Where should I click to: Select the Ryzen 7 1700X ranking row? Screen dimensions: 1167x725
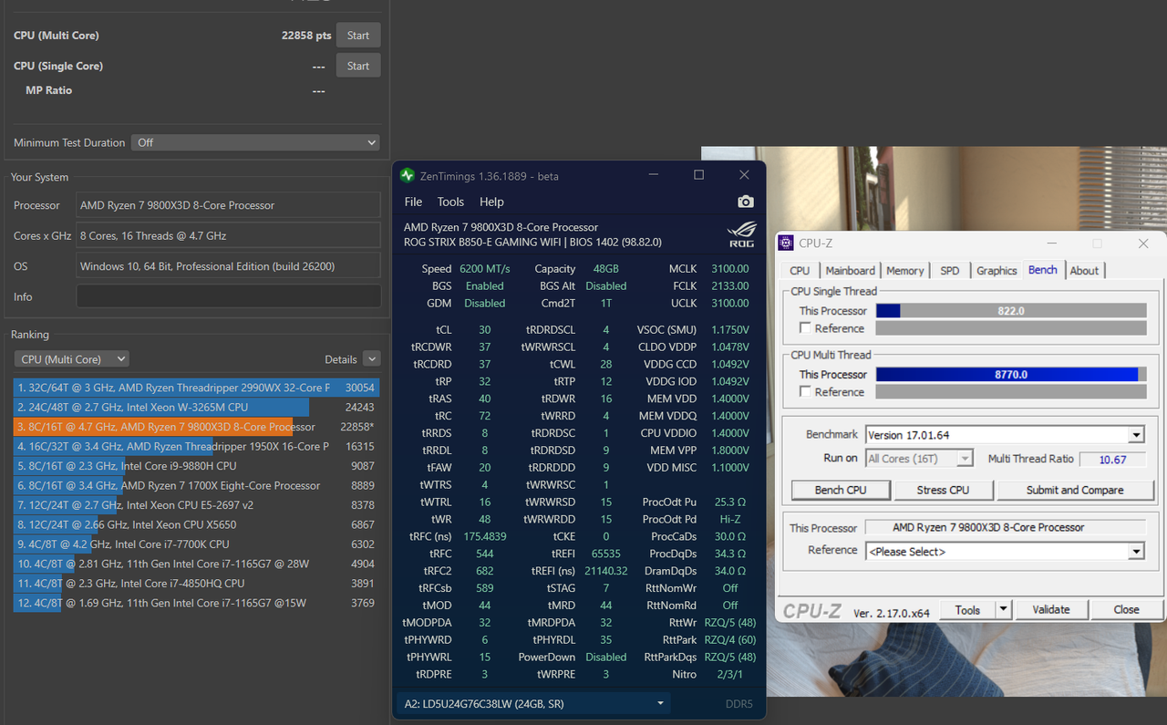tap(196, 485)
